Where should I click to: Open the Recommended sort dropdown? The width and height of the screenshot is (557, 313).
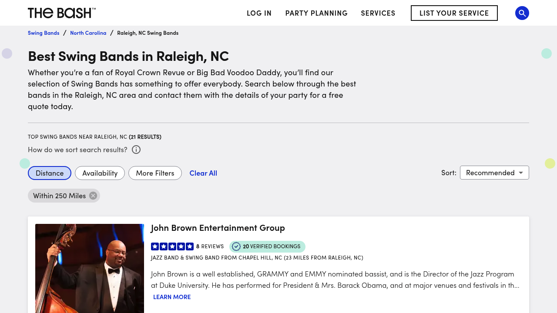point(494,173)
